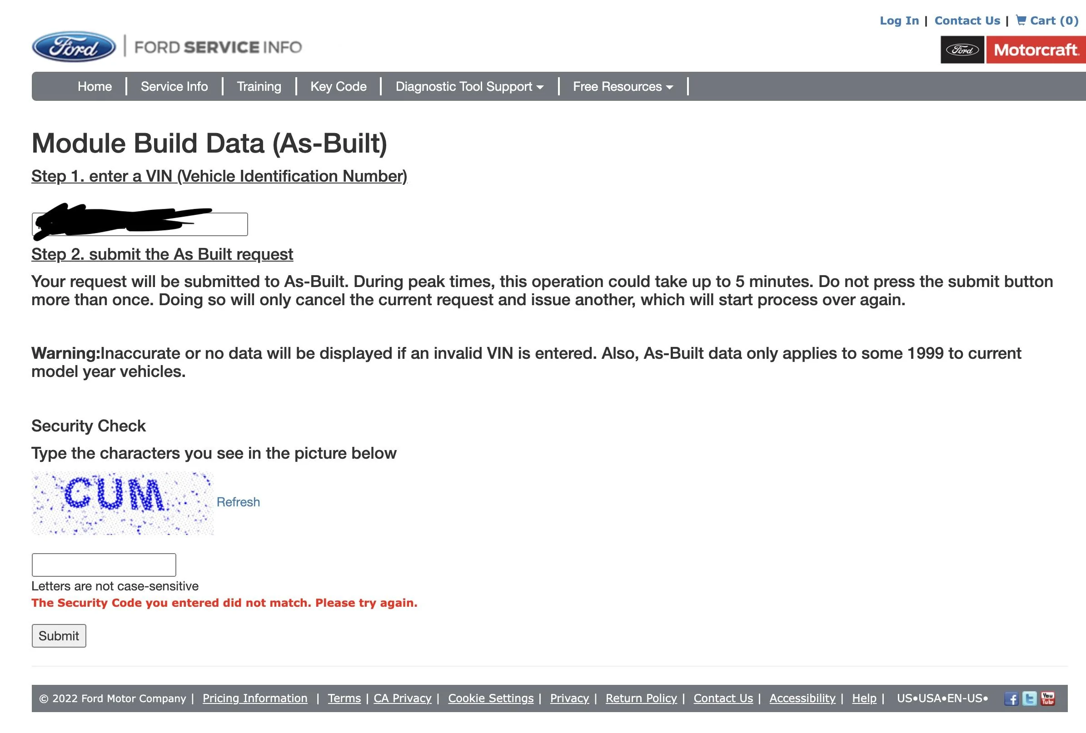Click the Log In link
Image resolution: width=1086 pixels, height=733 pixels.
899,20
